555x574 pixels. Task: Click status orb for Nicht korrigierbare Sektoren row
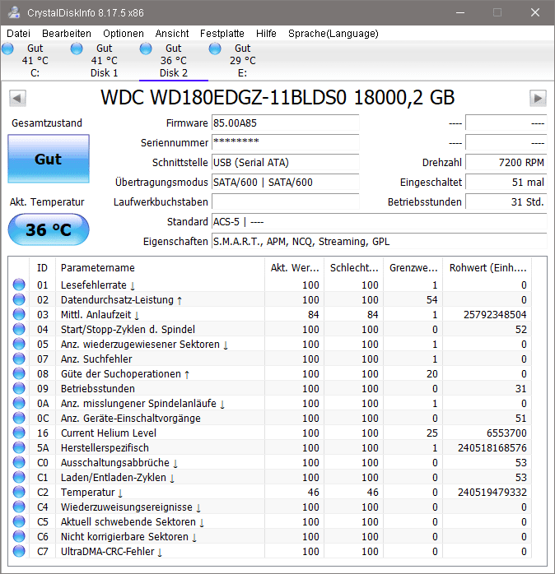tap(19, 536)
